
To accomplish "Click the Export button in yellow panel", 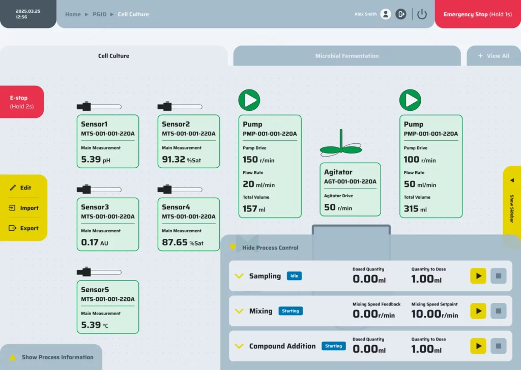I will click(x=24, y=228).
